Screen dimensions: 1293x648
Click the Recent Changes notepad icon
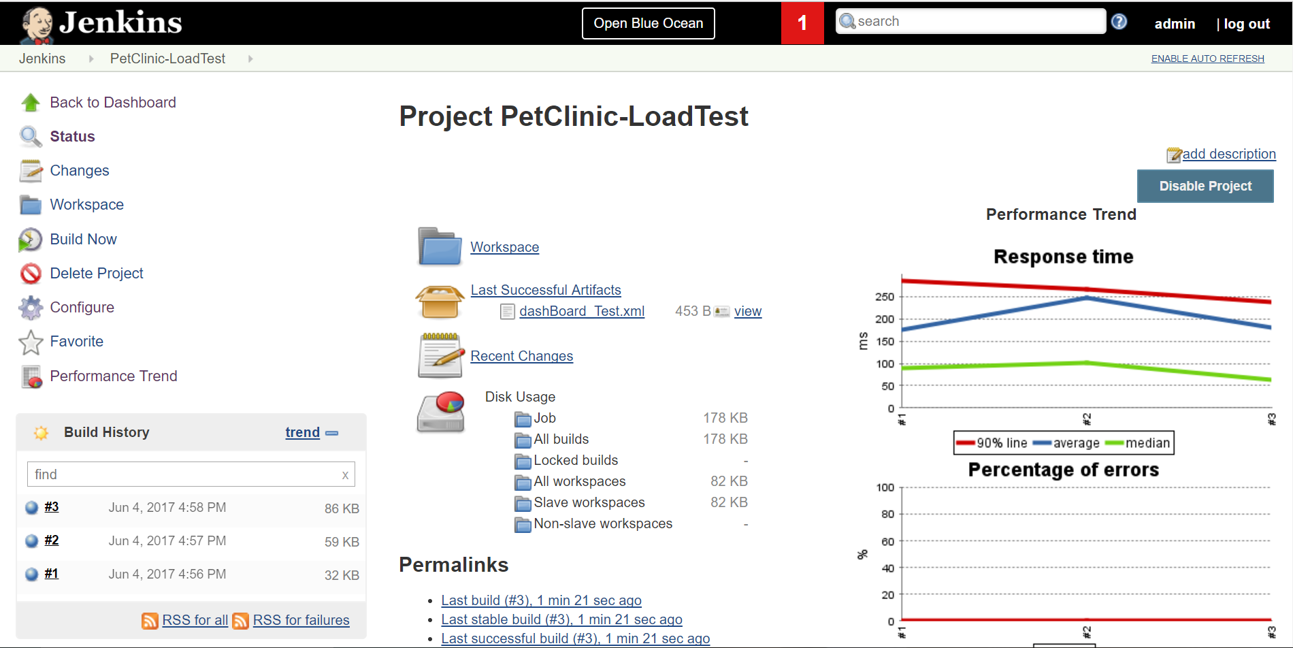(x=440, y=355)
